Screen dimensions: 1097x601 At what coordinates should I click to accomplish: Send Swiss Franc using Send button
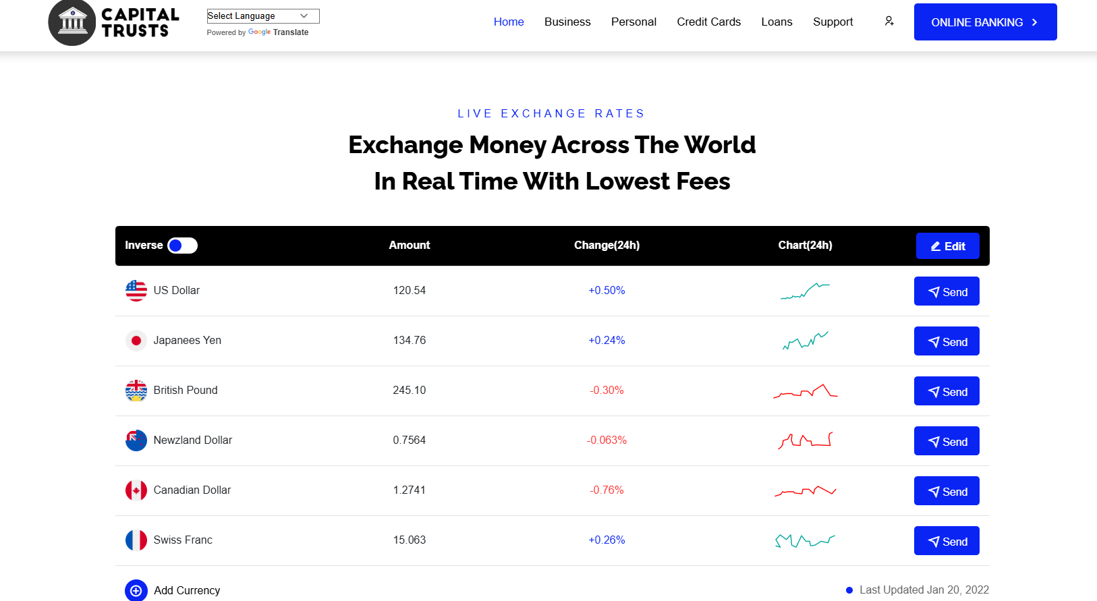coord(947,541)
